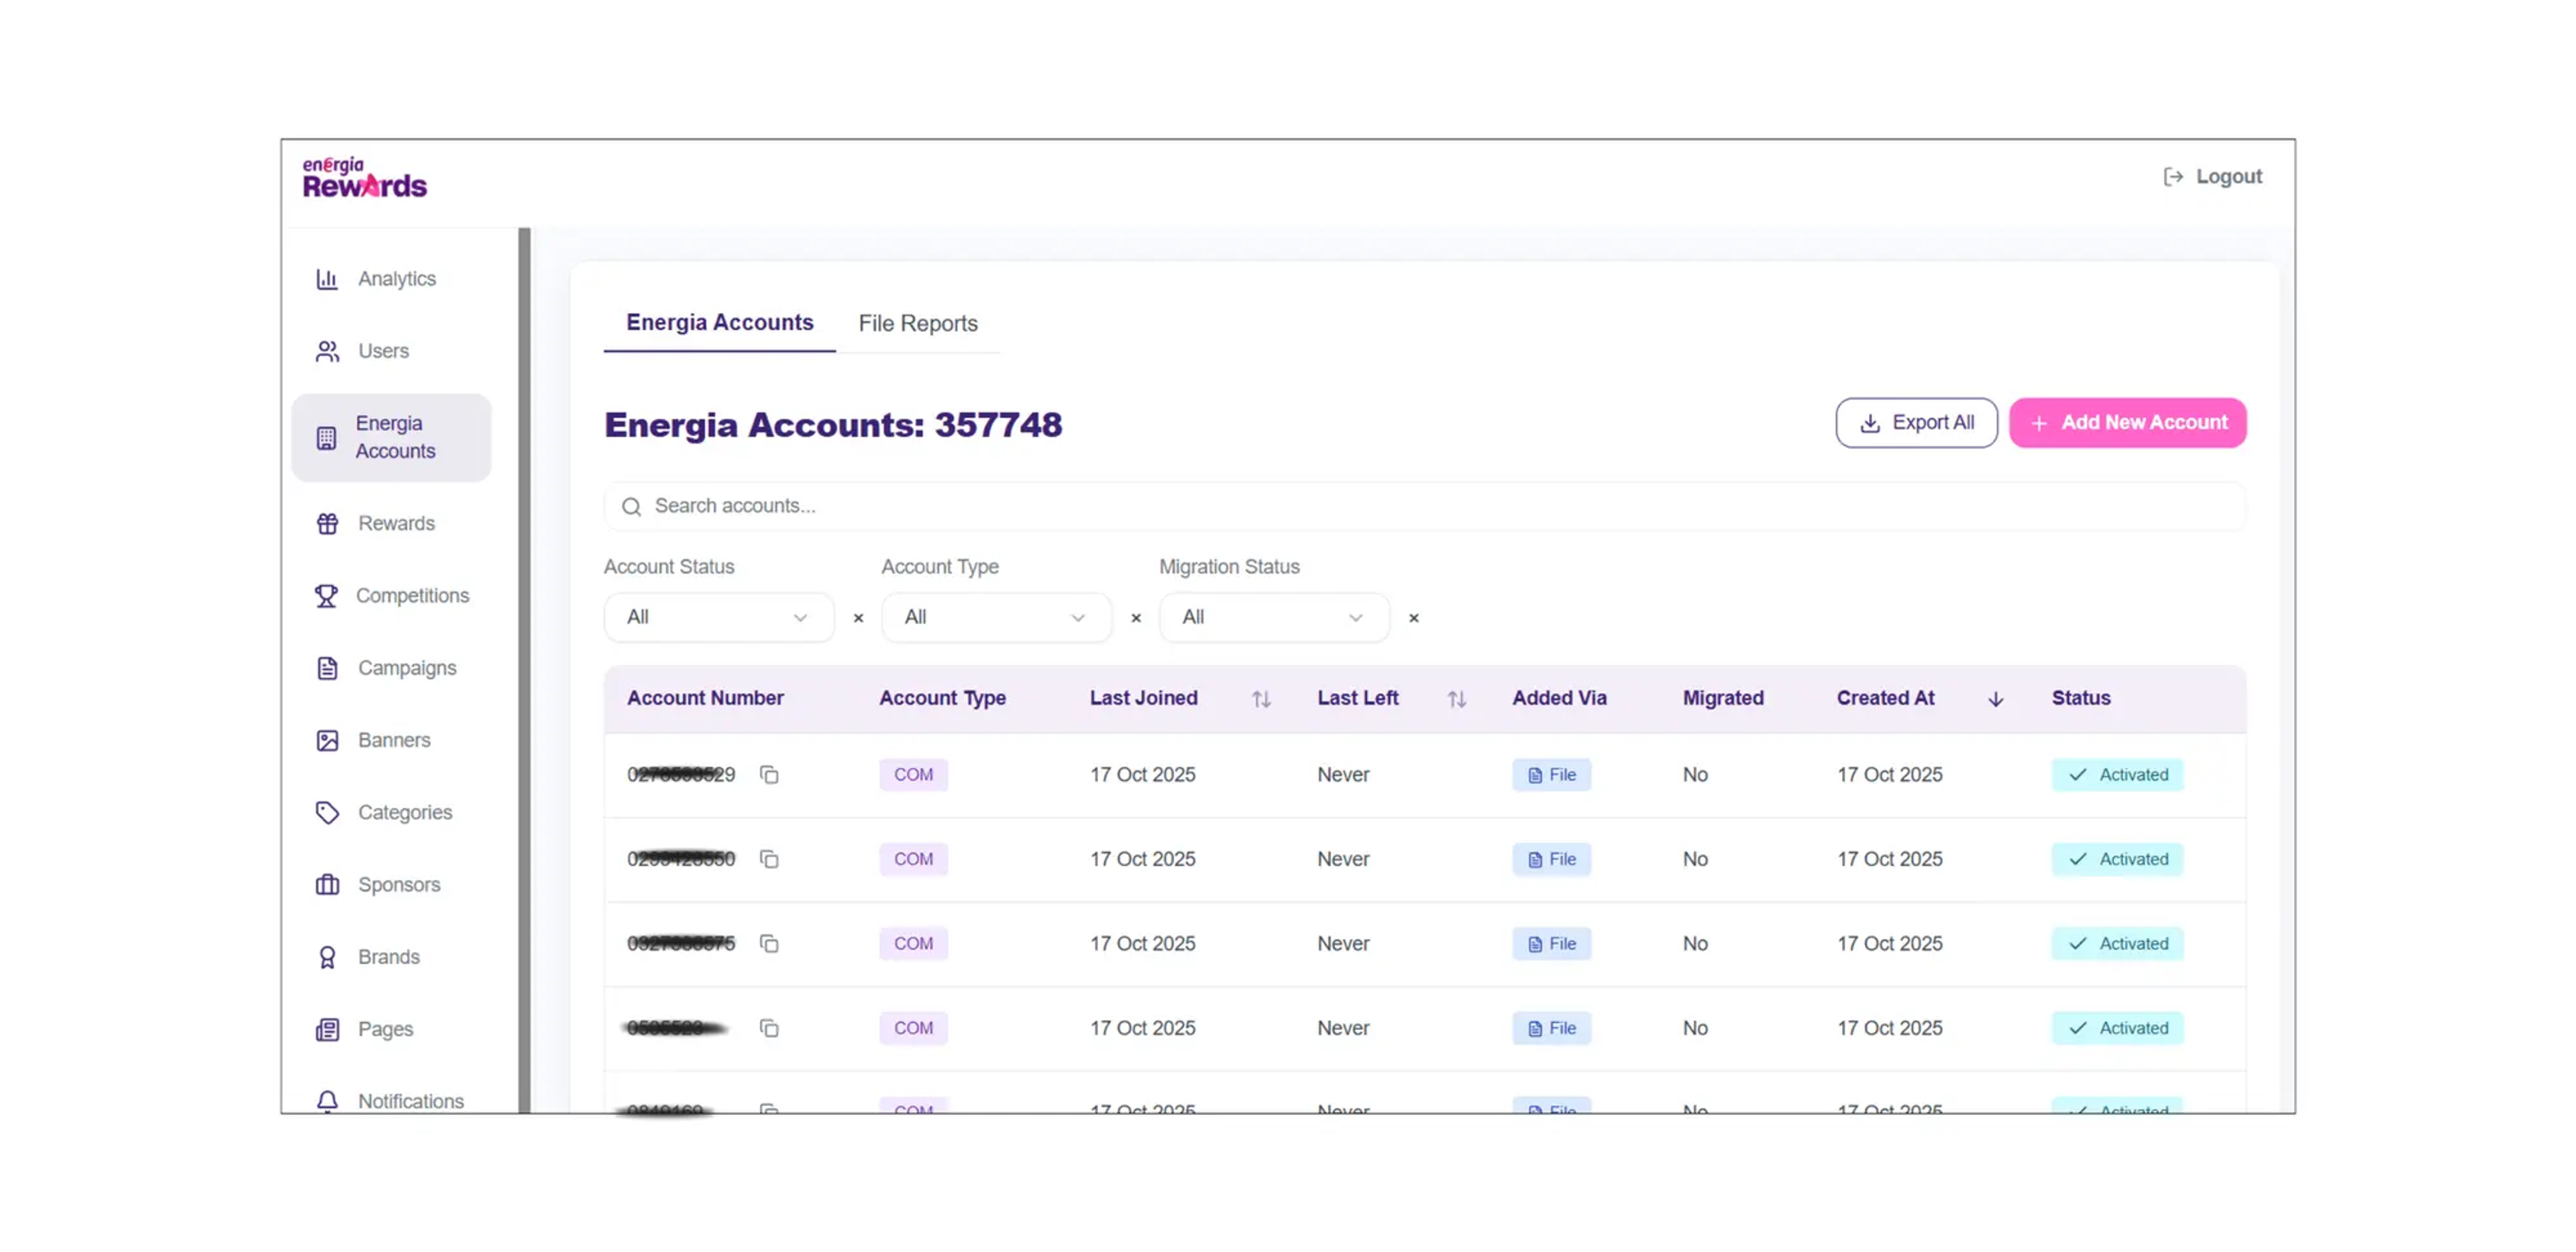Click the Notifications bell icon
The width and height of the screenshot is (2576, 1252).
[x=327, y=1101]
